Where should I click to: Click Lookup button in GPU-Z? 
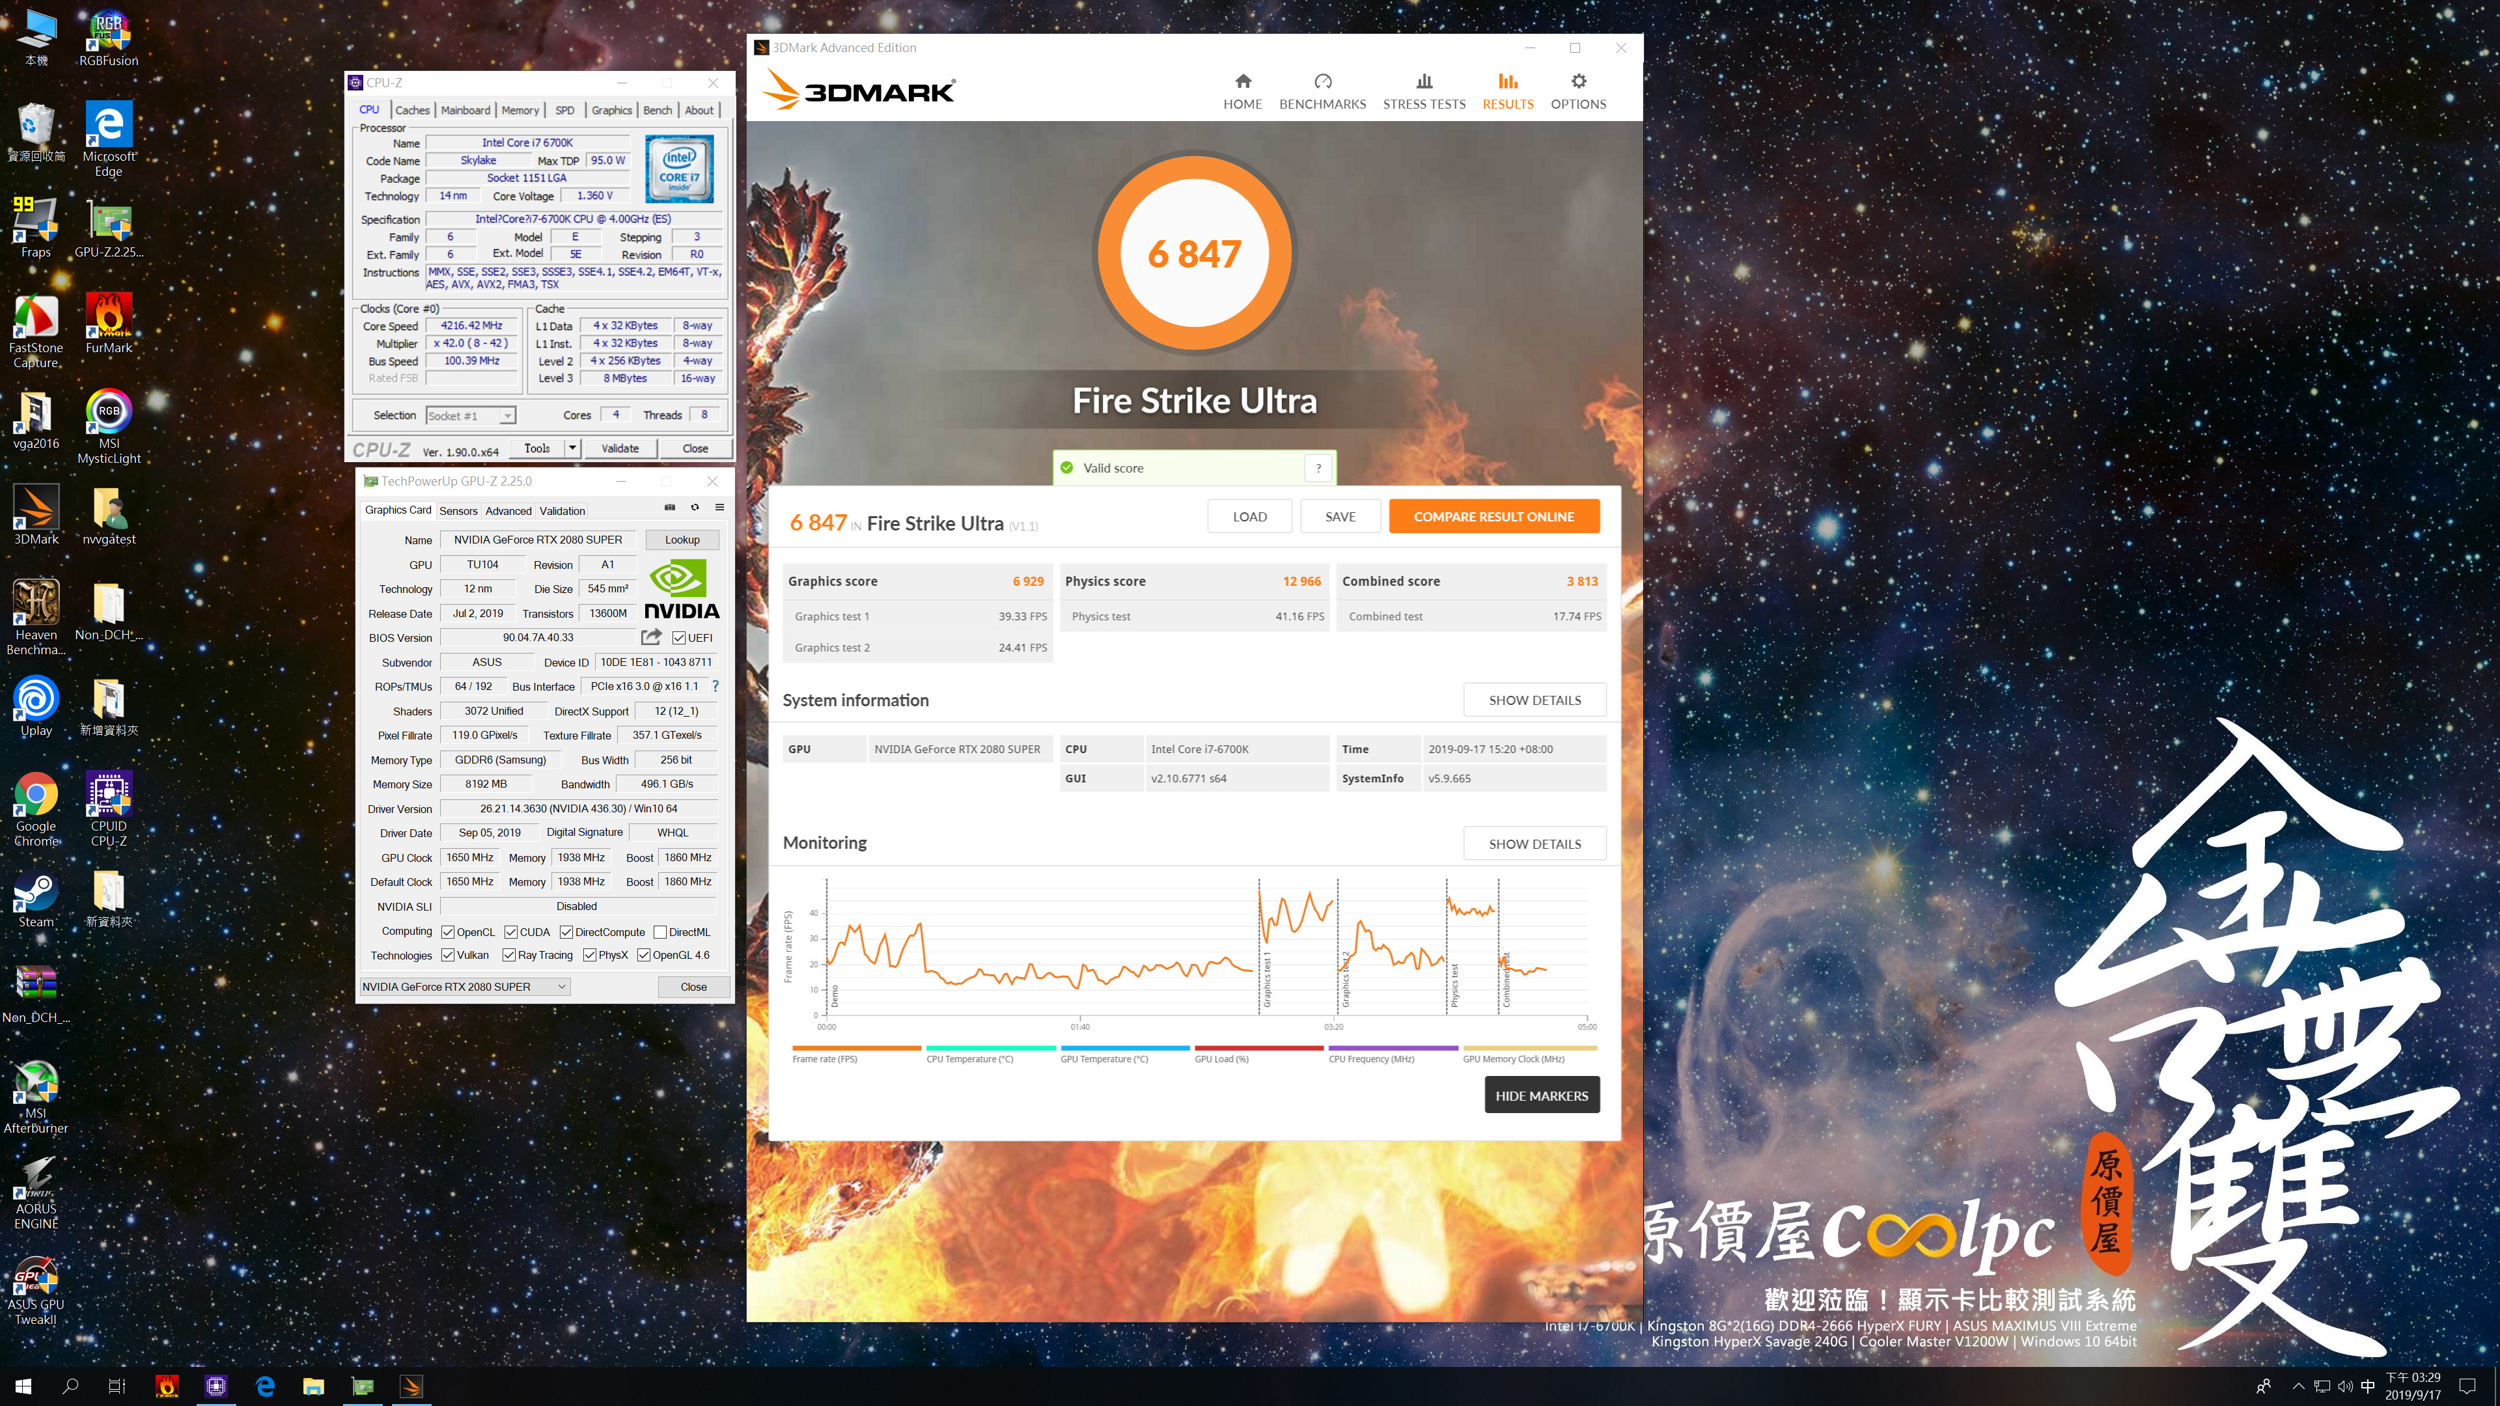(682, 540)
